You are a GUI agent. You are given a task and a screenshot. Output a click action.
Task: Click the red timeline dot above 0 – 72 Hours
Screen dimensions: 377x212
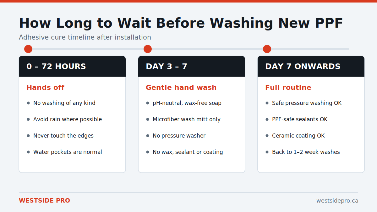coord(28,49)
